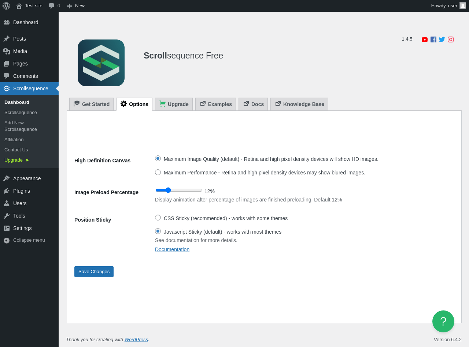Click the user avatar icon
469x347 pixels.
[x=463, y=5]
